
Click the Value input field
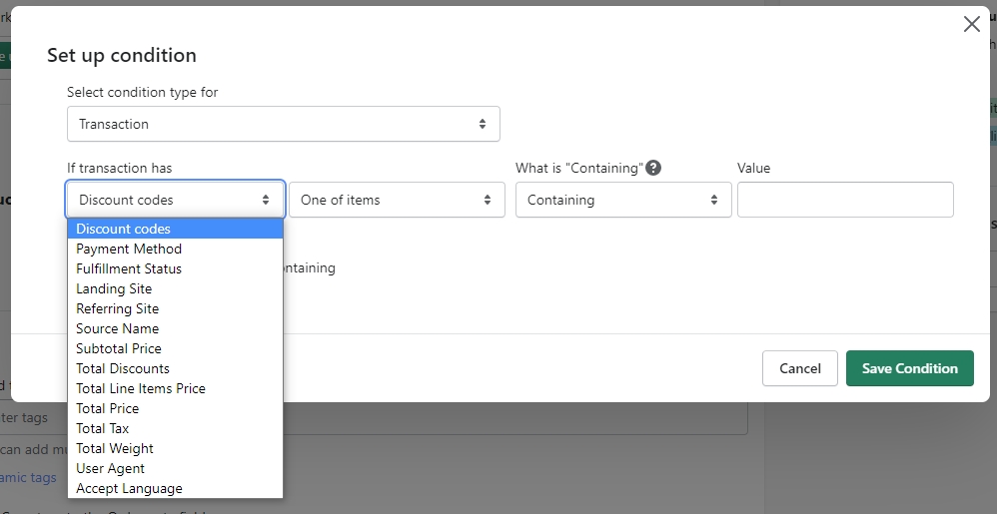[844, 200]
